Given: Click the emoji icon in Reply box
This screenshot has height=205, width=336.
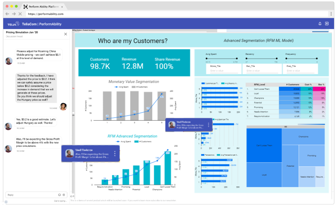Looking at the screenshot, I should tap(59, 195).
